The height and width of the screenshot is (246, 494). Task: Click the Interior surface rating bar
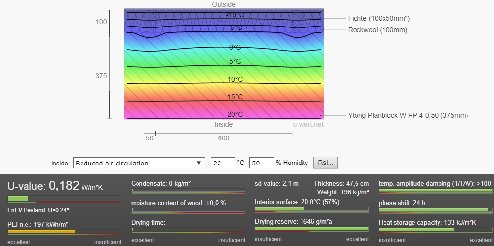click(312, 210)
